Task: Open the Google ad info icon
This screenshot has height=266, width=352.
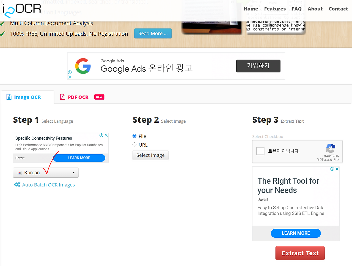Action: coord(70,72)
